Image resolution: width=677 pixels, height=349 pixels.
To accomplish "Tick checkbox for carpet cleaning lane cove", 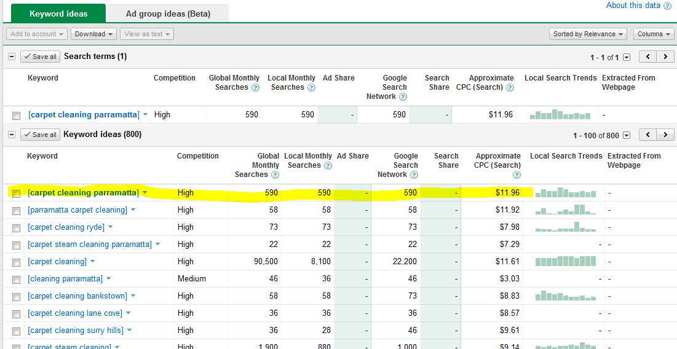I will point(17,315).
